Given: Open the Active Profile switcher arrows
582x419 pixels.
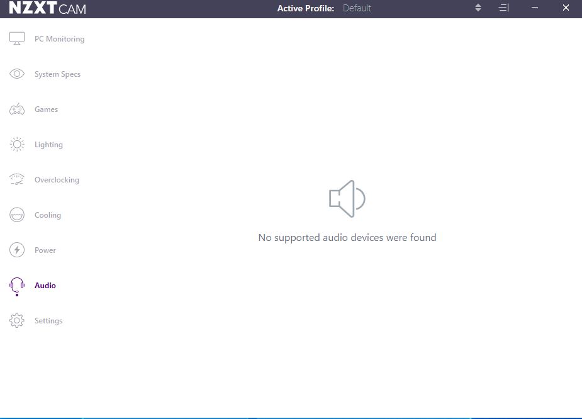Looking at the screenshot, I should [478, 8].
